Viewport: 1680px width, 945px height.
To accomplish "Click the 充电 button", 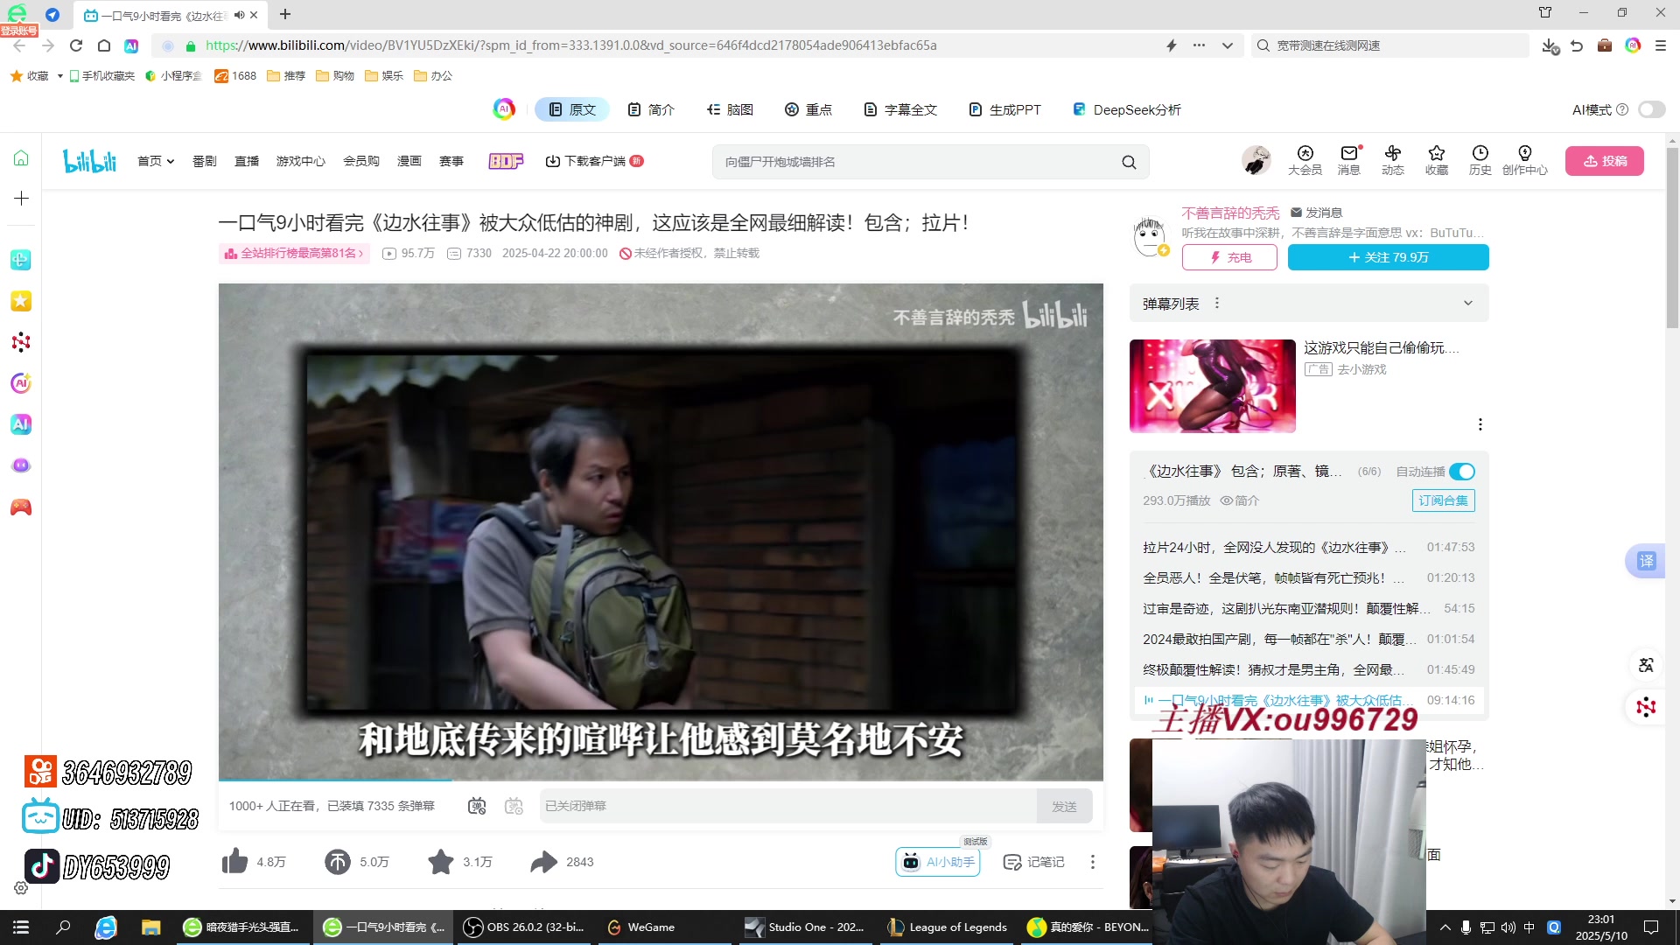I will coord(1229,257).
